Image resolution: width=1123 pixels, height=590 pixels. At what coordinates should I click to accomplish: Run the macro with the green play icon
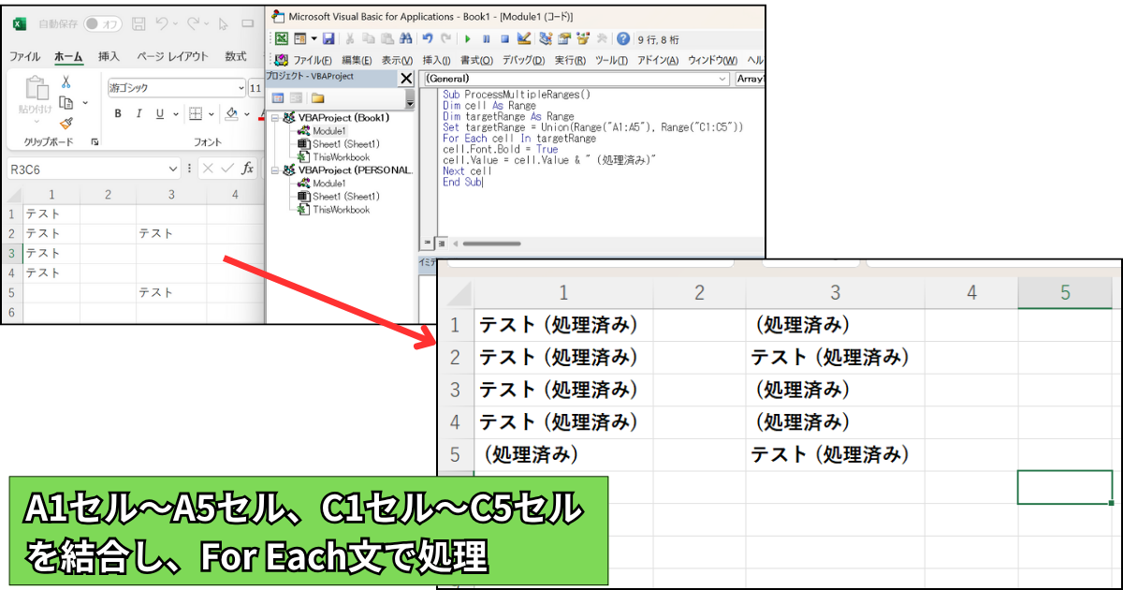[x=468, y=38]
